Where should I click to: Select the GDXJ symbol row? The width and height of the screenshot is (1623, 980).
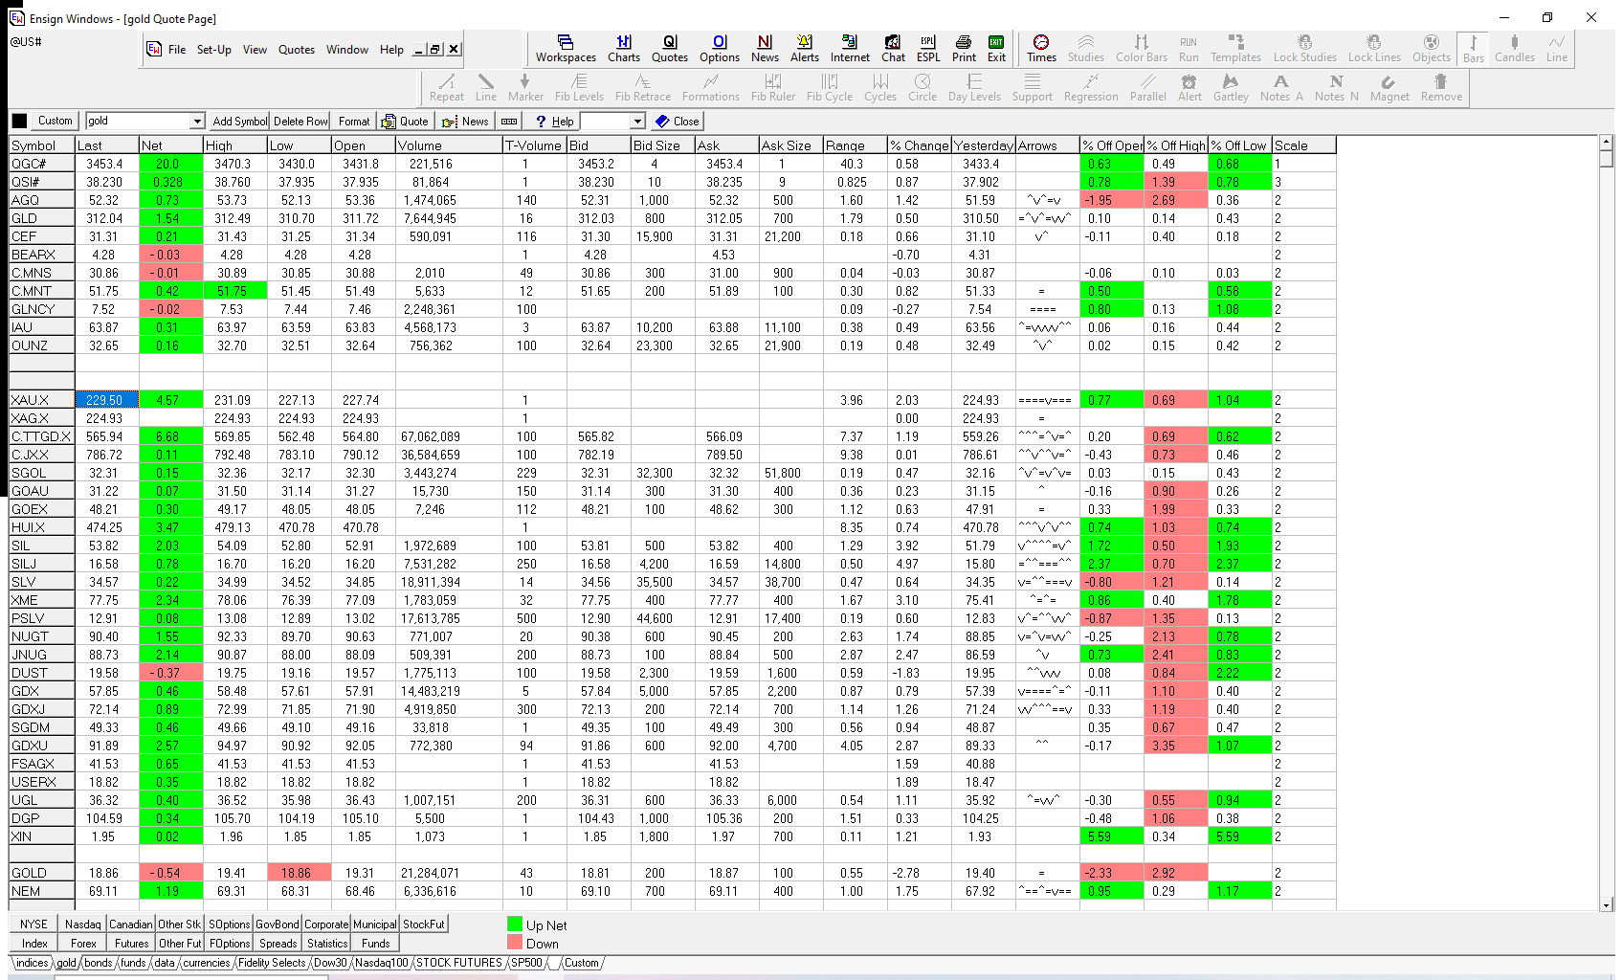click(x=42, y=709)
